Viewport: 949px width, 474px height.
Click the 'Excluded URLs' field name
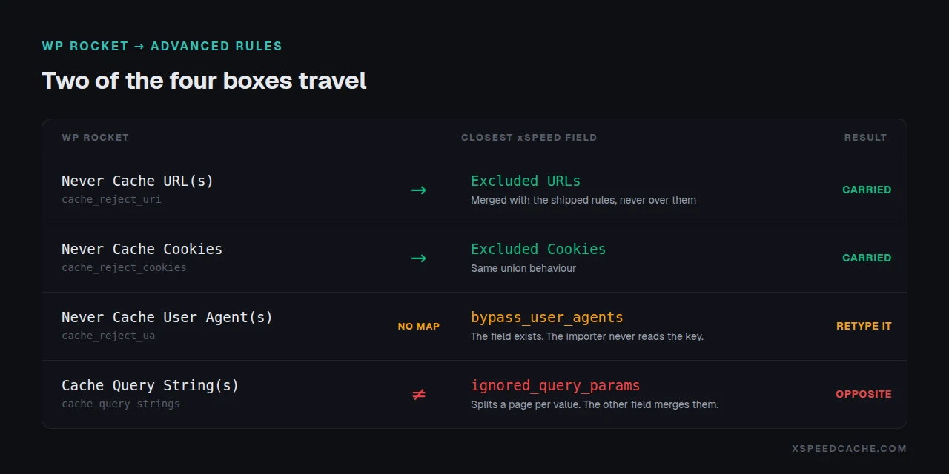point(526,181)
